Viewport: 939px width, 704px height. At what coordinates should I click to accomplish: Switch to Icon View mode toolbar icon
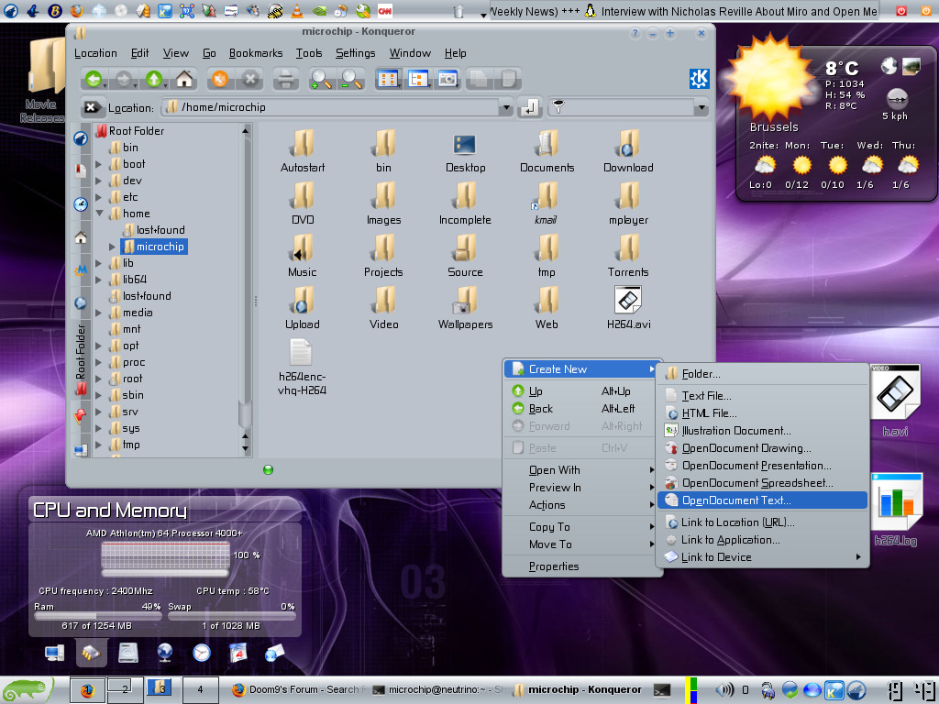388,79
